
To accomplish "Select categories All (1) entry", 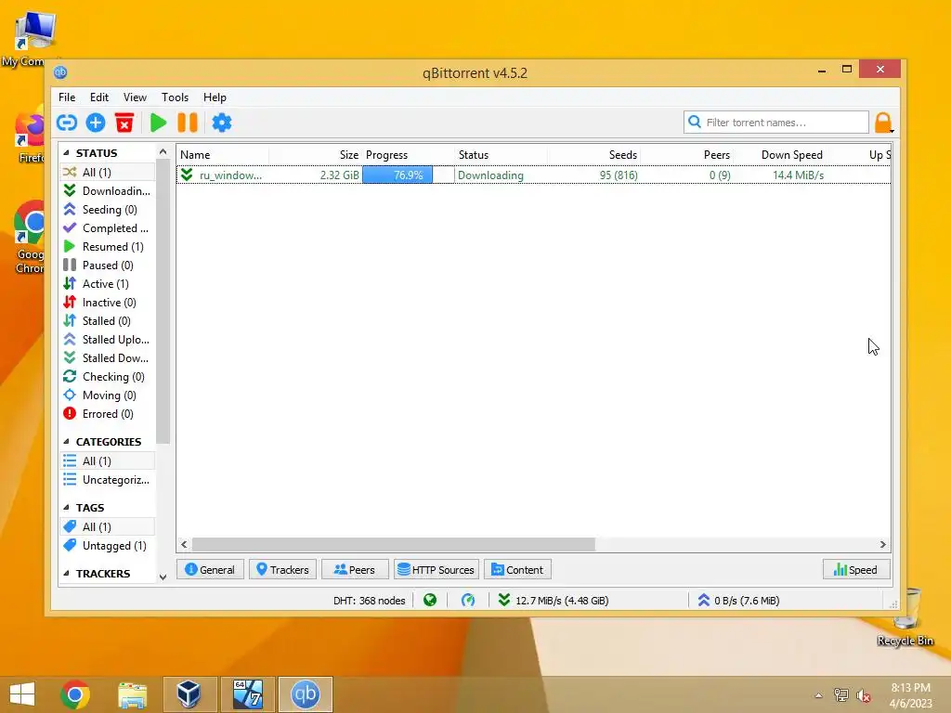I will pos(108,461).
